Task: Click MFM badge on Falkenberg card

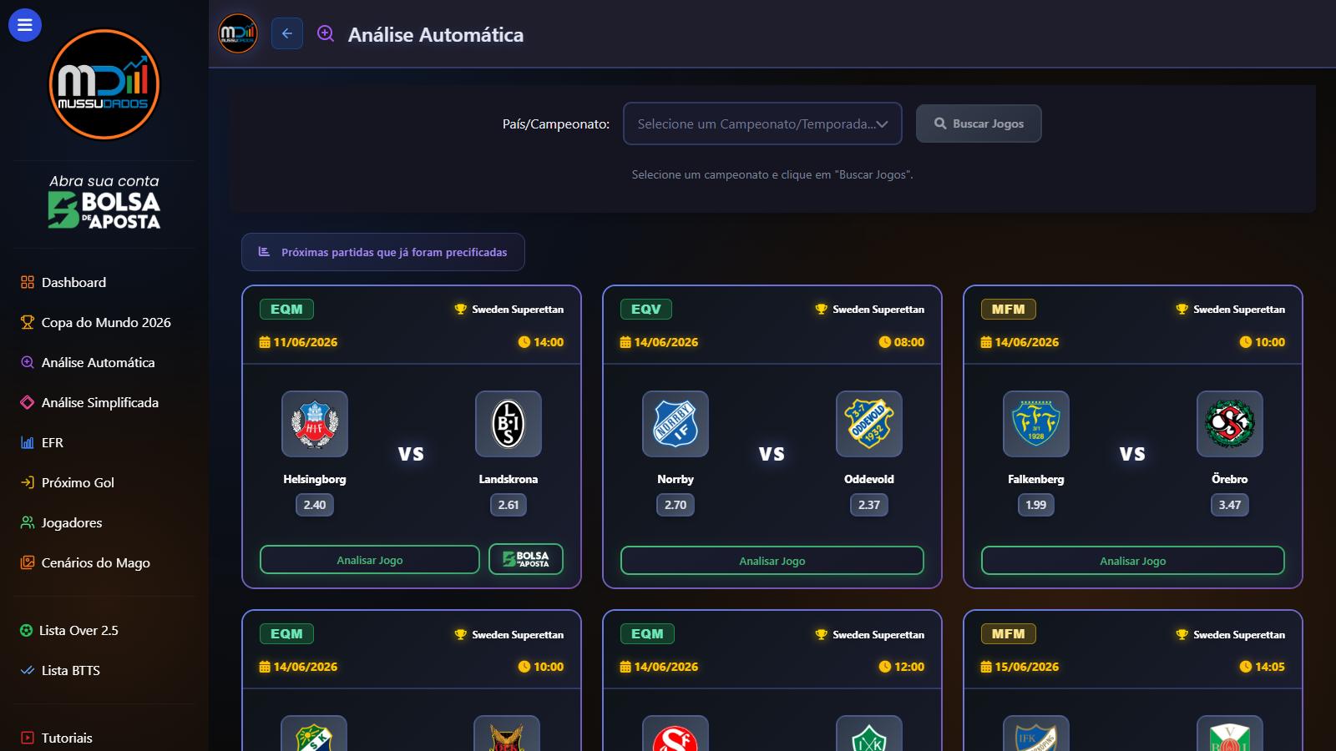Action: 1009,309
